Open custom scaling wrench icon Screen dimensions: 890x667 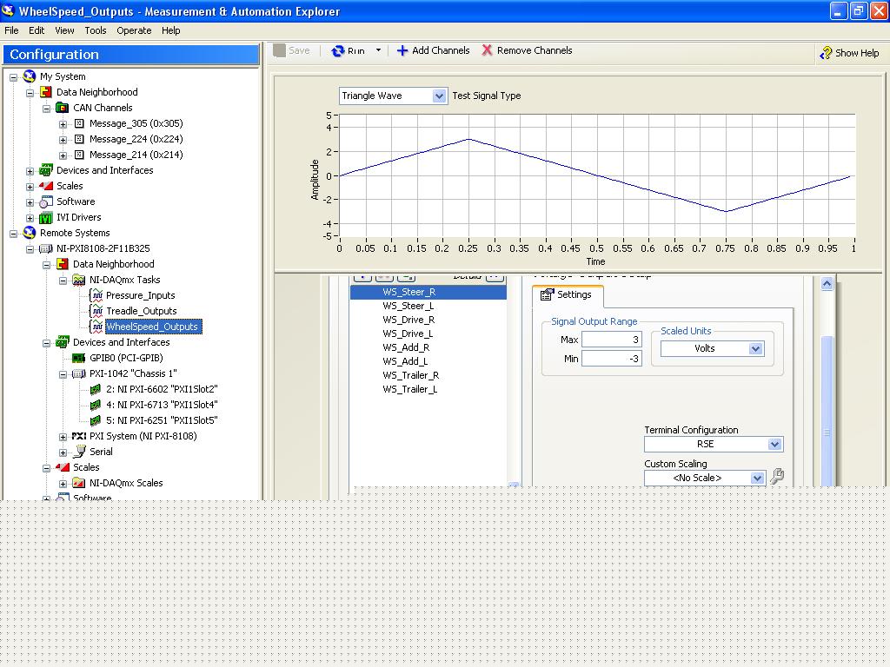tap(776, 477)
